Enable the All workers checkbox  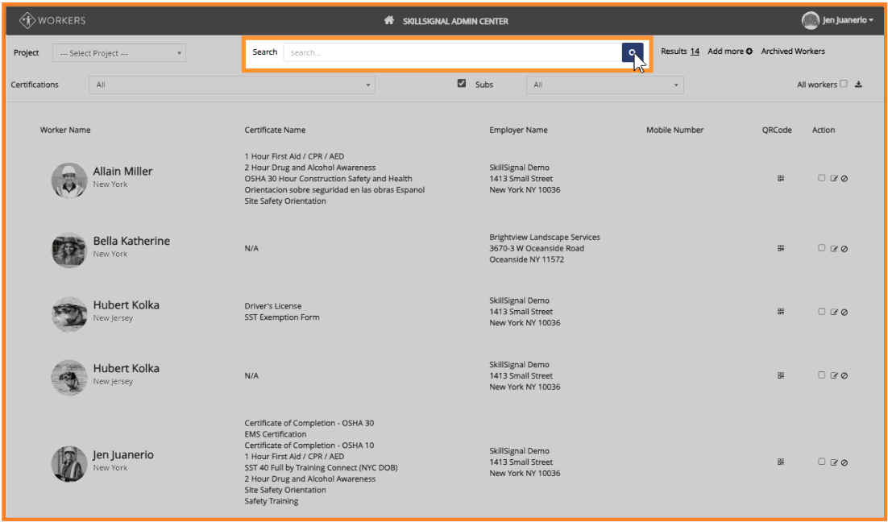(x=843, y=84)
